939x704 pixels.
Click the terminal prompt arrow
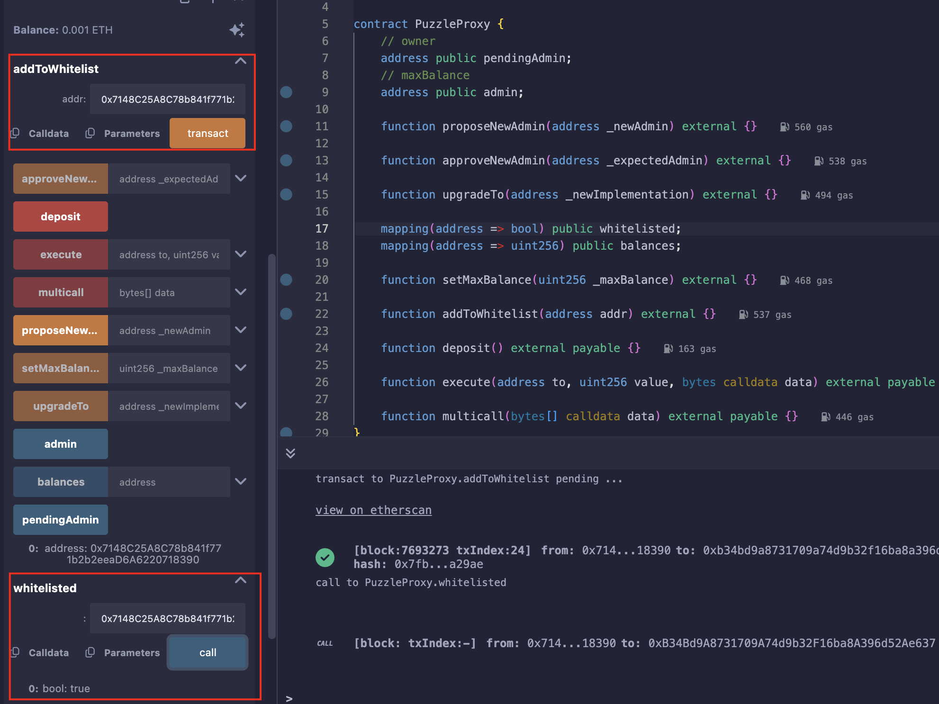(289, 699)
